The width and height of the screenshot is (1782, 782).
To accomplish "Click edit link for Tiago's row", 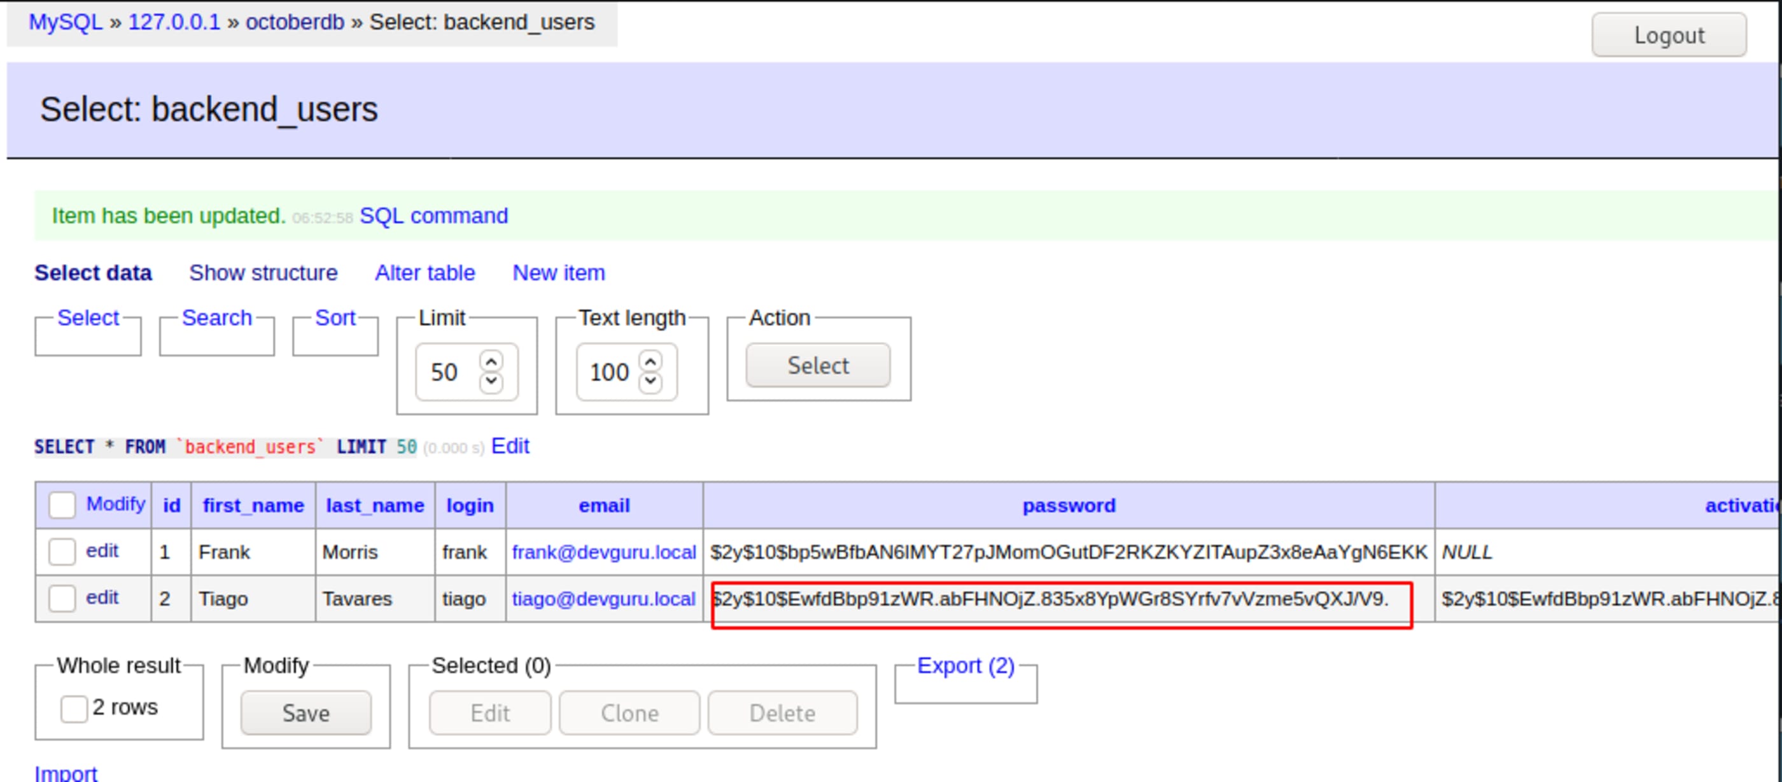I will click(x=102, y=597).
